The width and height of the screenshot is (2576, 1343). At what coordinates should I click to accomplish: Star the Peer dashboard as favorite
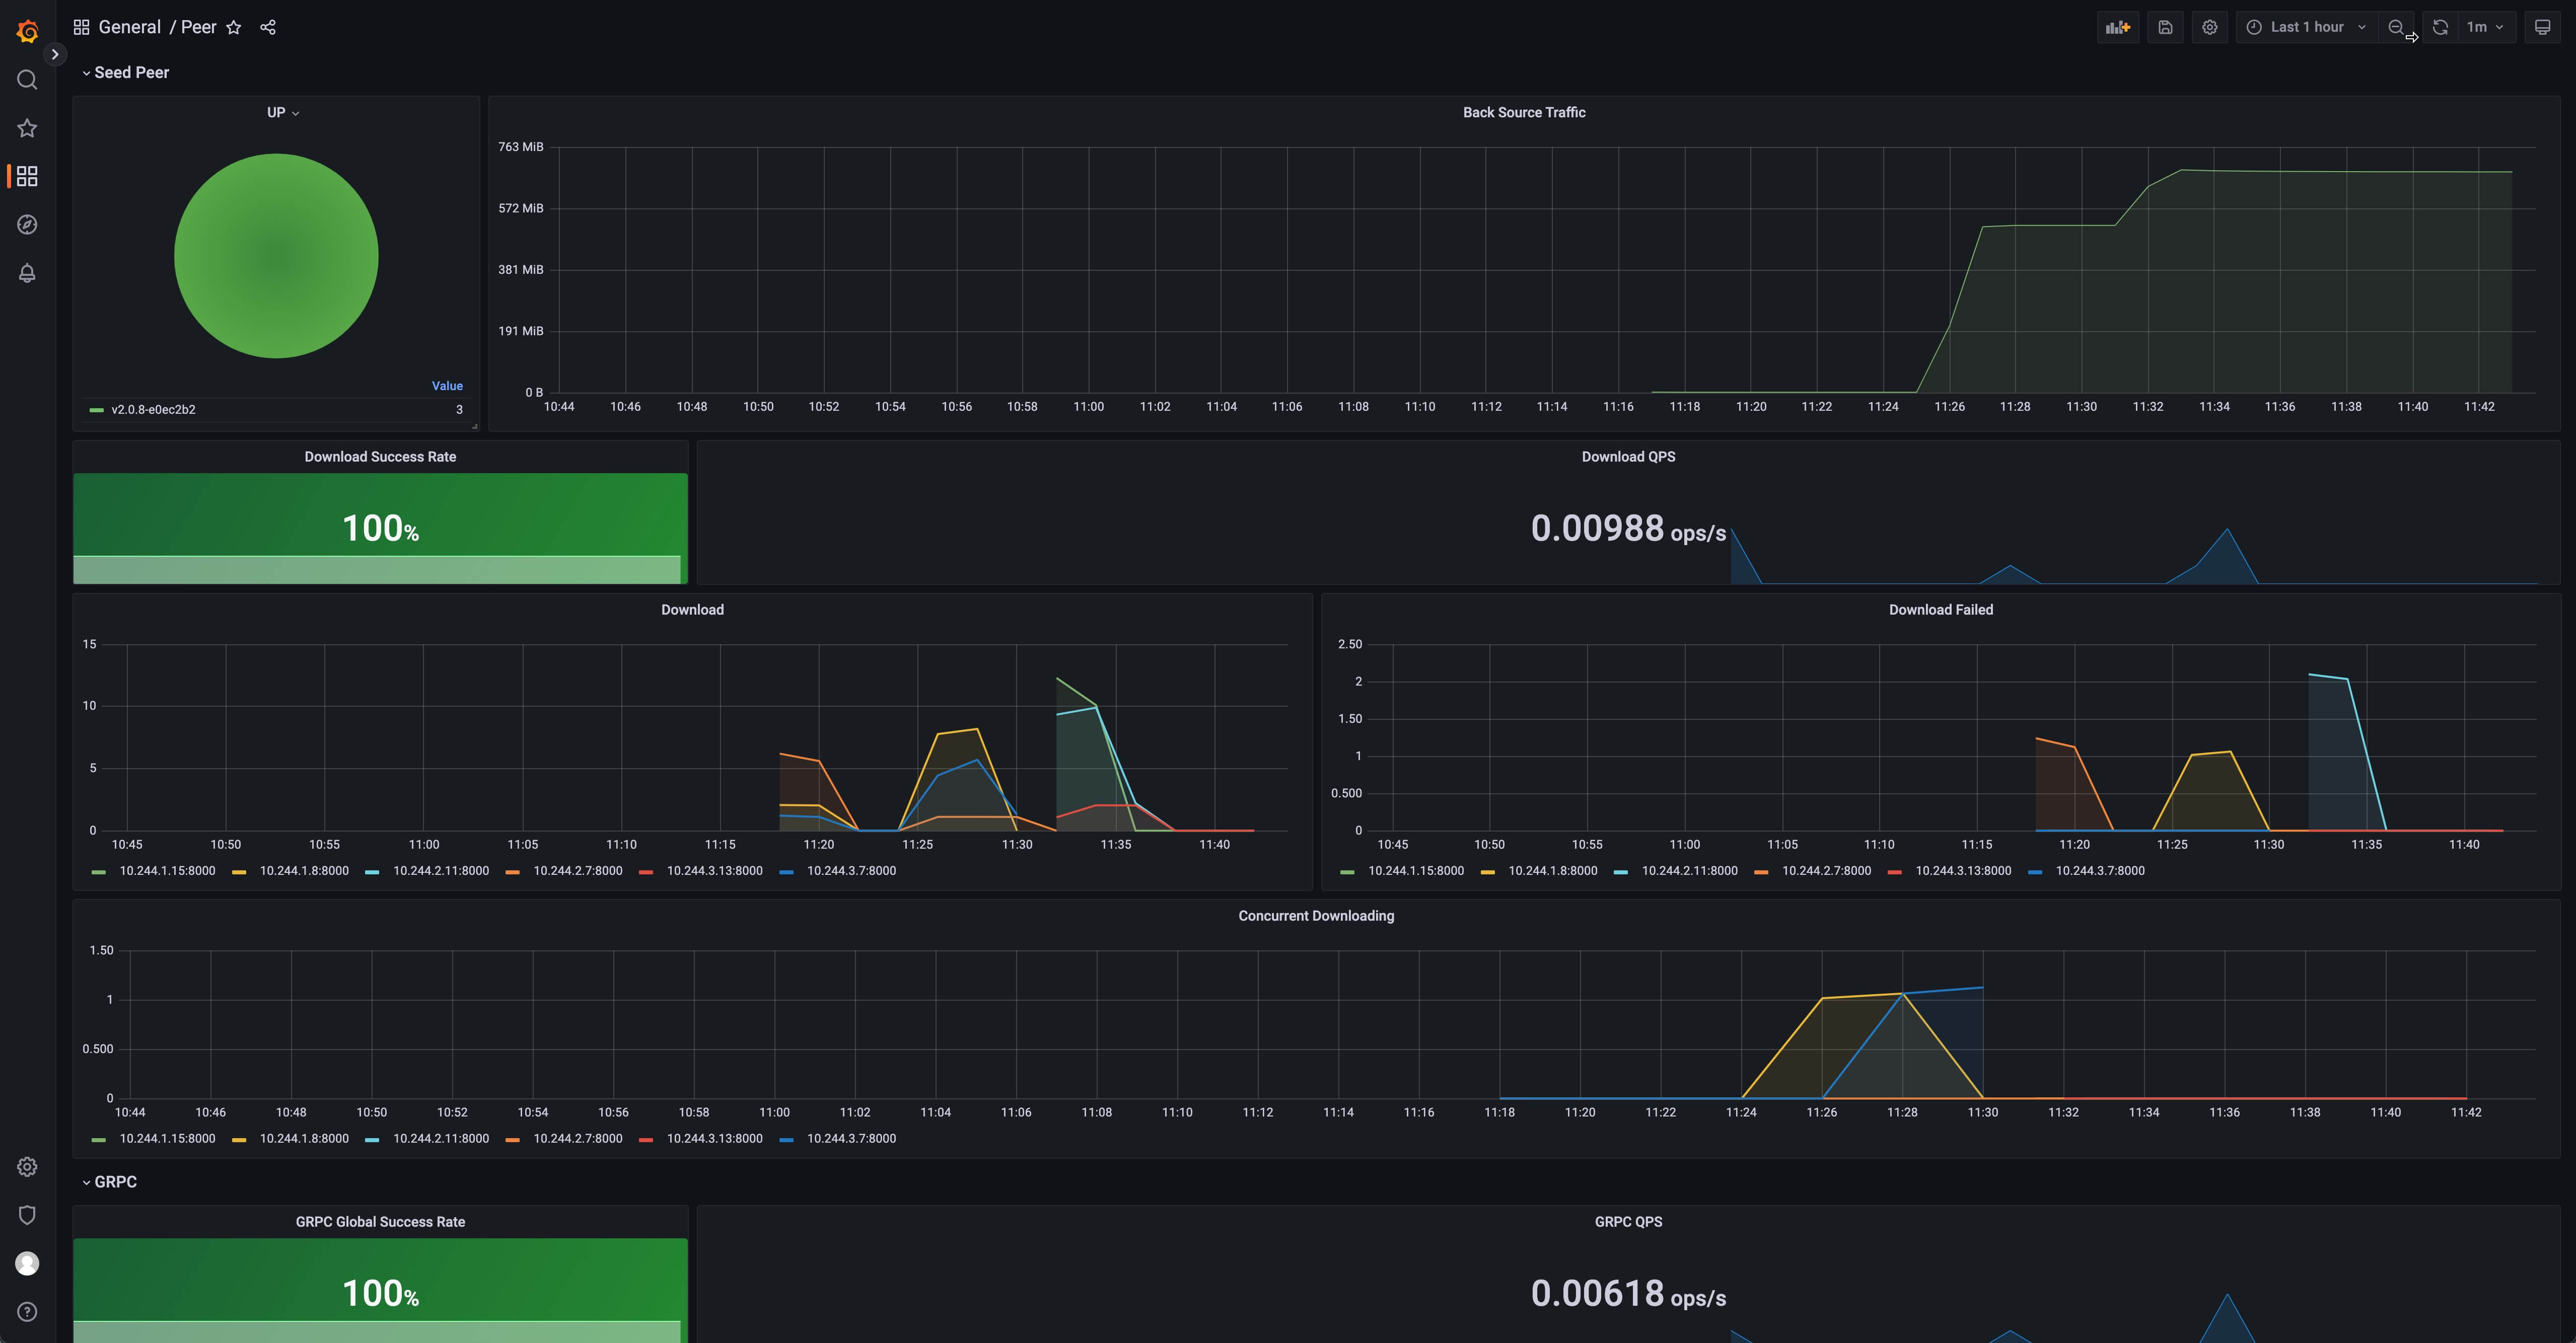click(x=234, y=27)
